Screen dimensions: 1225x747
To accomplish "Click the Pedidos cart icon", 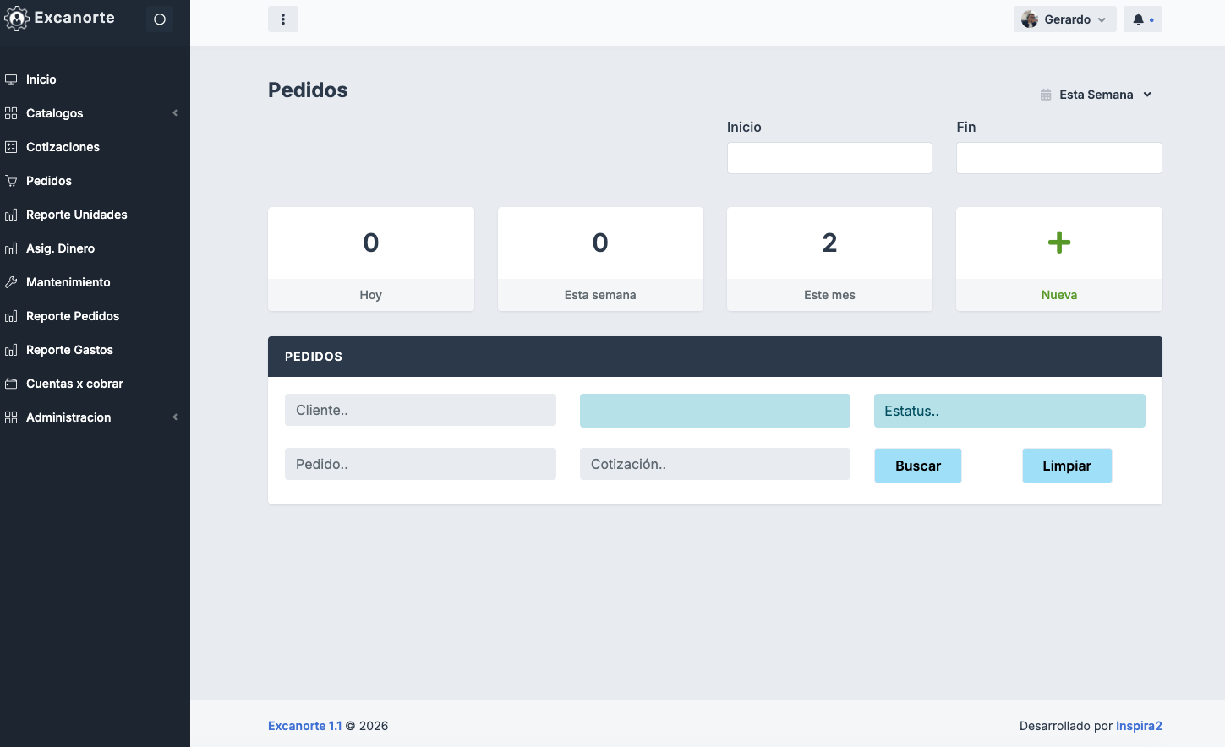I will (11, 181).
